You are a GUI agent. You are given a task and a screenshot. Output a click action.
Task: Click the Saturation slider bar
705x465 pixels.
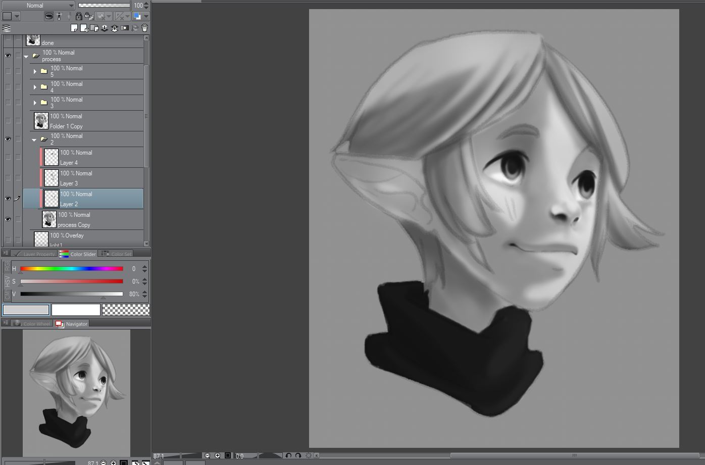point(72,281)
